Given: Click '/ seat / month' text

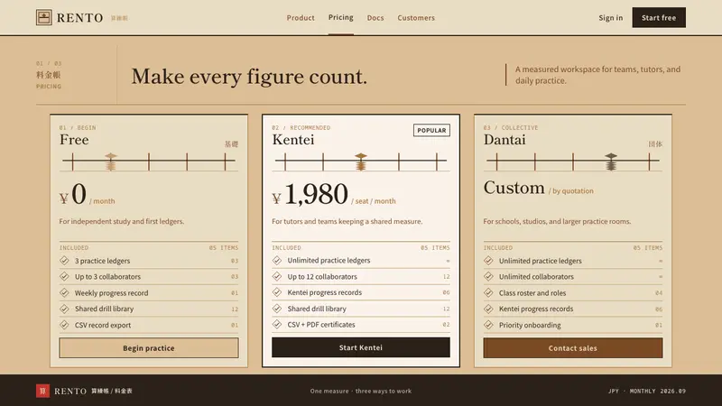Looking at the screenshot, I should pos(374,201).
